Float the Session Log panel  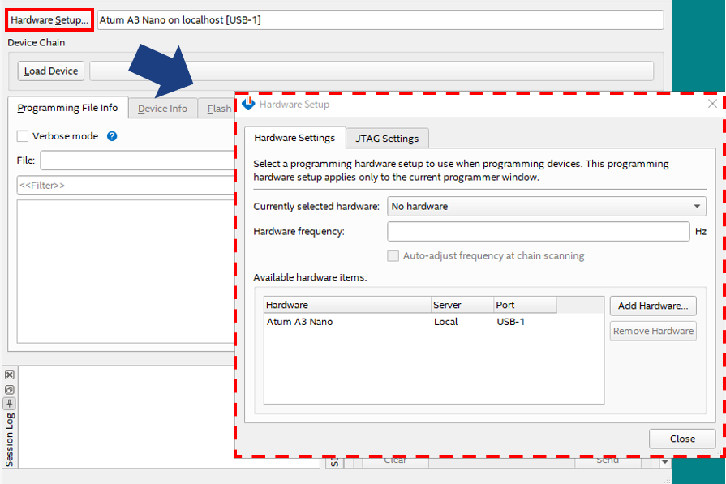click(x=9, y=389)
